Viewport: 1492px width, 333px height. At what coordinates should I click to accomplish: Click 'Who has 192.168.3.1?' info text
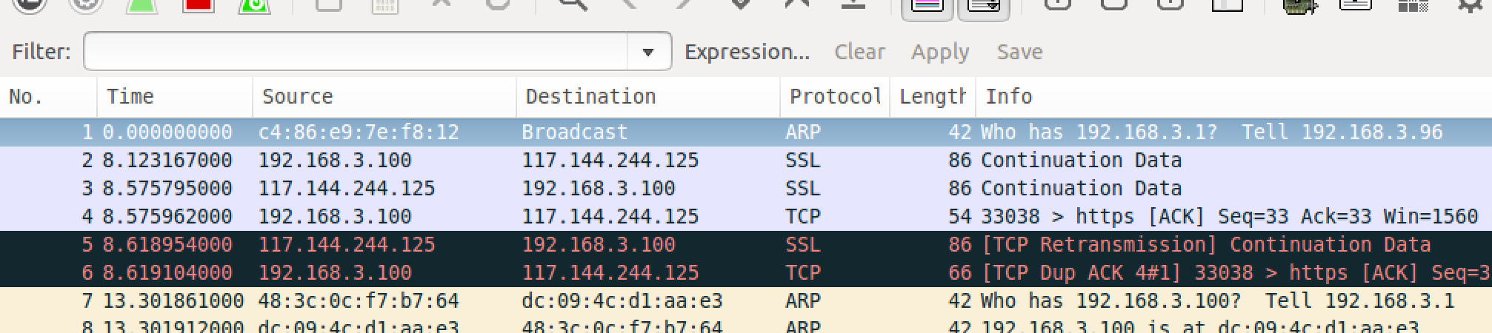click(1099, 132)
